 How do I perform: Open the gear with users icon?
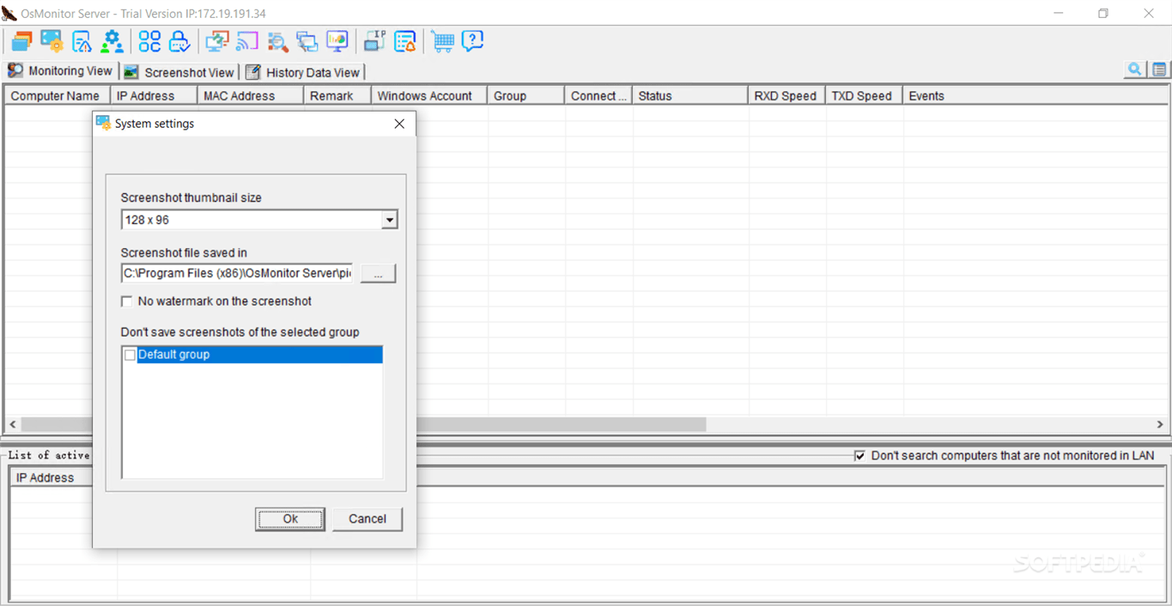coord(112,41)
